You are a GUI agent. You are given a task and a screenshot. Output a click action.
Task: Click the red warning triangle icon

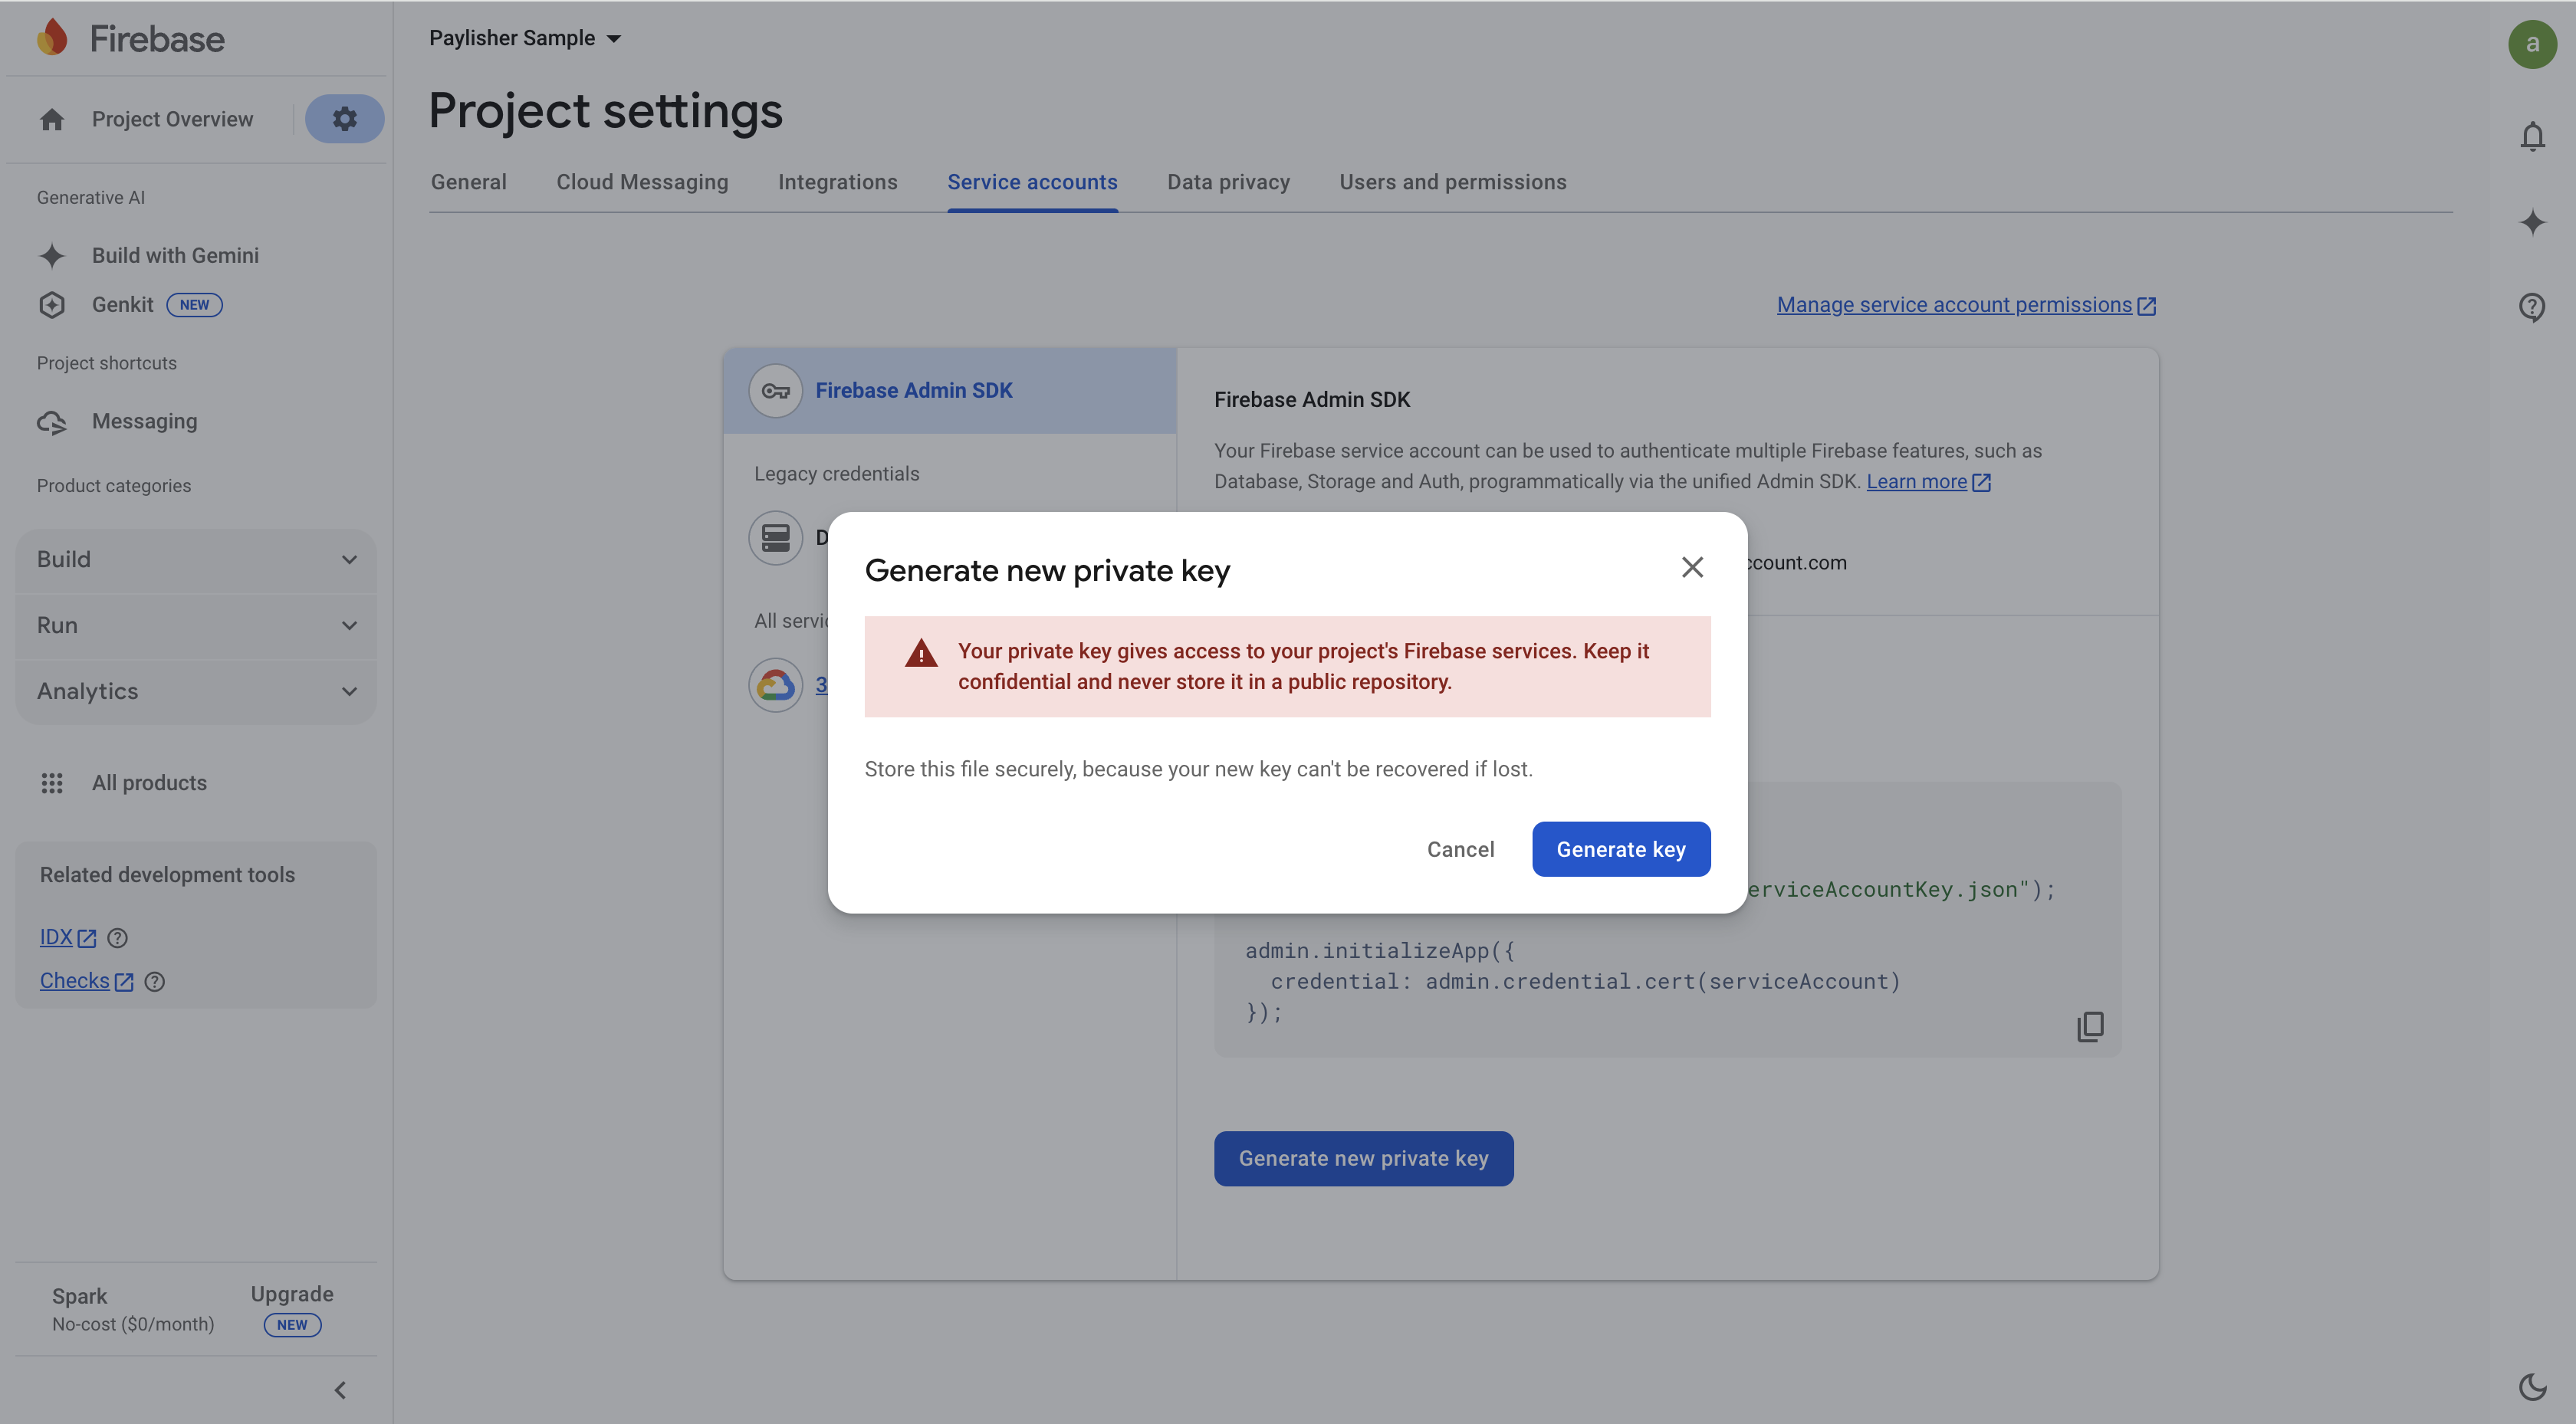(x=921, y=653)
